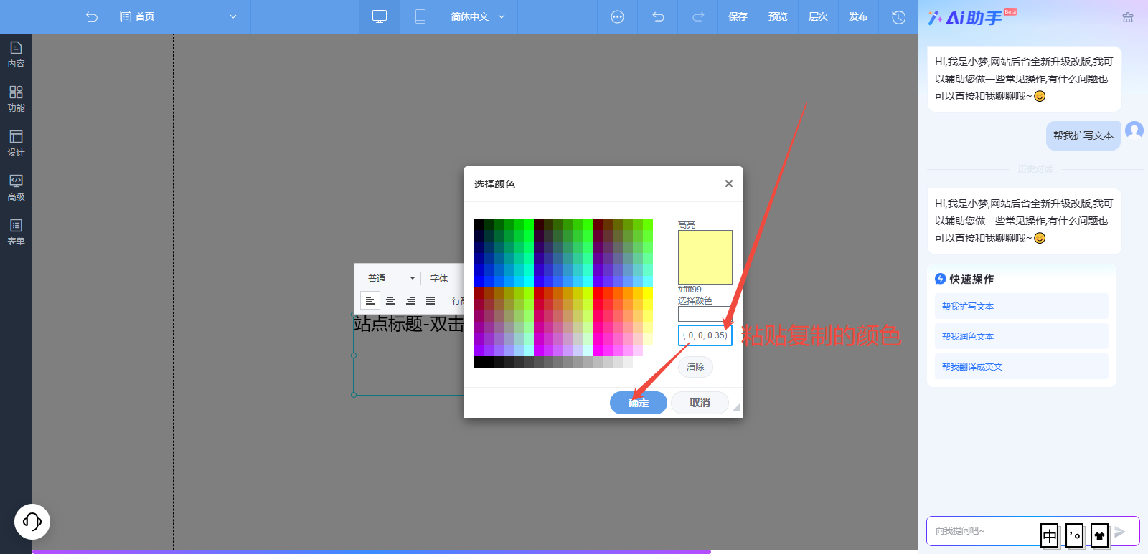Image resolution: width=1148 pixels, height=554 pixels.
Task: Switch to desktop view icon
Action: pos(380,16)
